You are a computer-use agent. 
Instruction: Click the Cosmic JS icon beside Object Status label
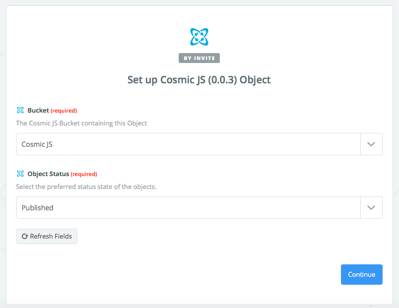point(20,174)
